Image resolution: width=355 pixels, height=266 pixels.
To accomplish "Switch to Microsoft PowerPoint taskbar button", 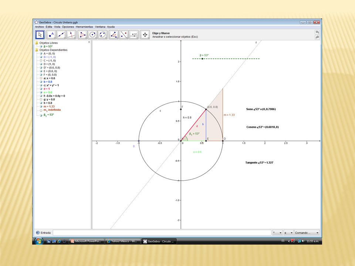I will pos(86,241).
